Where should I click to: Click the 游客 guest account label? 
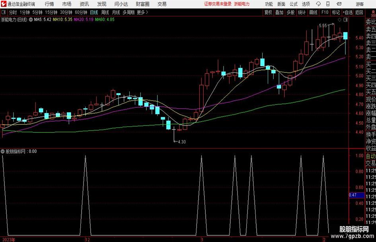coord(360,4)
